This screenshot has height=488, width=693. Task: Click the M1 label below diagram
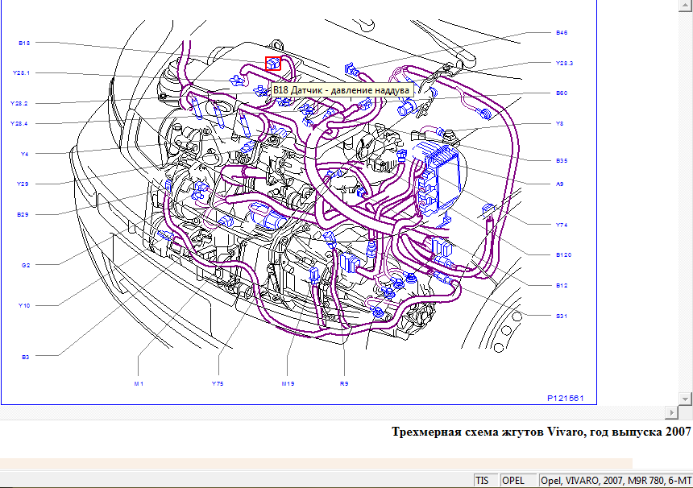139,384
